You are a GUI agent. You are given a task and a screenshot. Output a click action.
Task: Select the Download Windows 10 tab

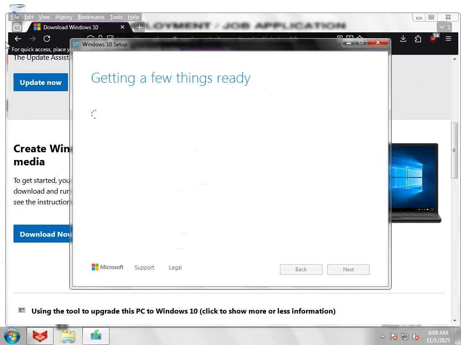79,27
